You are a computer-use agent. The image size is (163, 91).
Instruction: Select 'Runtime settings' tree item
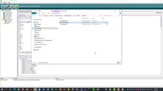point(8,14)
